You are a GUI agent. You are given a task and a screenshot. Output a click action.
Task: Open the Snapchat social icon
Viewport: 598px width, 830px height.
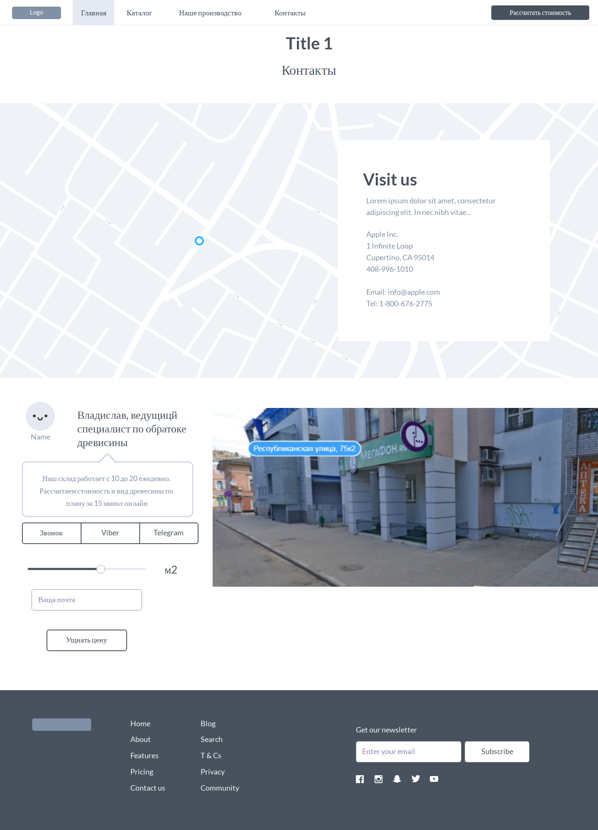click(397, 779)
